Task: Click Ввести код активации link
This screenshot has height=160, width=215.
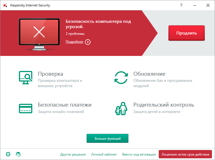Action: click(139, 154)
